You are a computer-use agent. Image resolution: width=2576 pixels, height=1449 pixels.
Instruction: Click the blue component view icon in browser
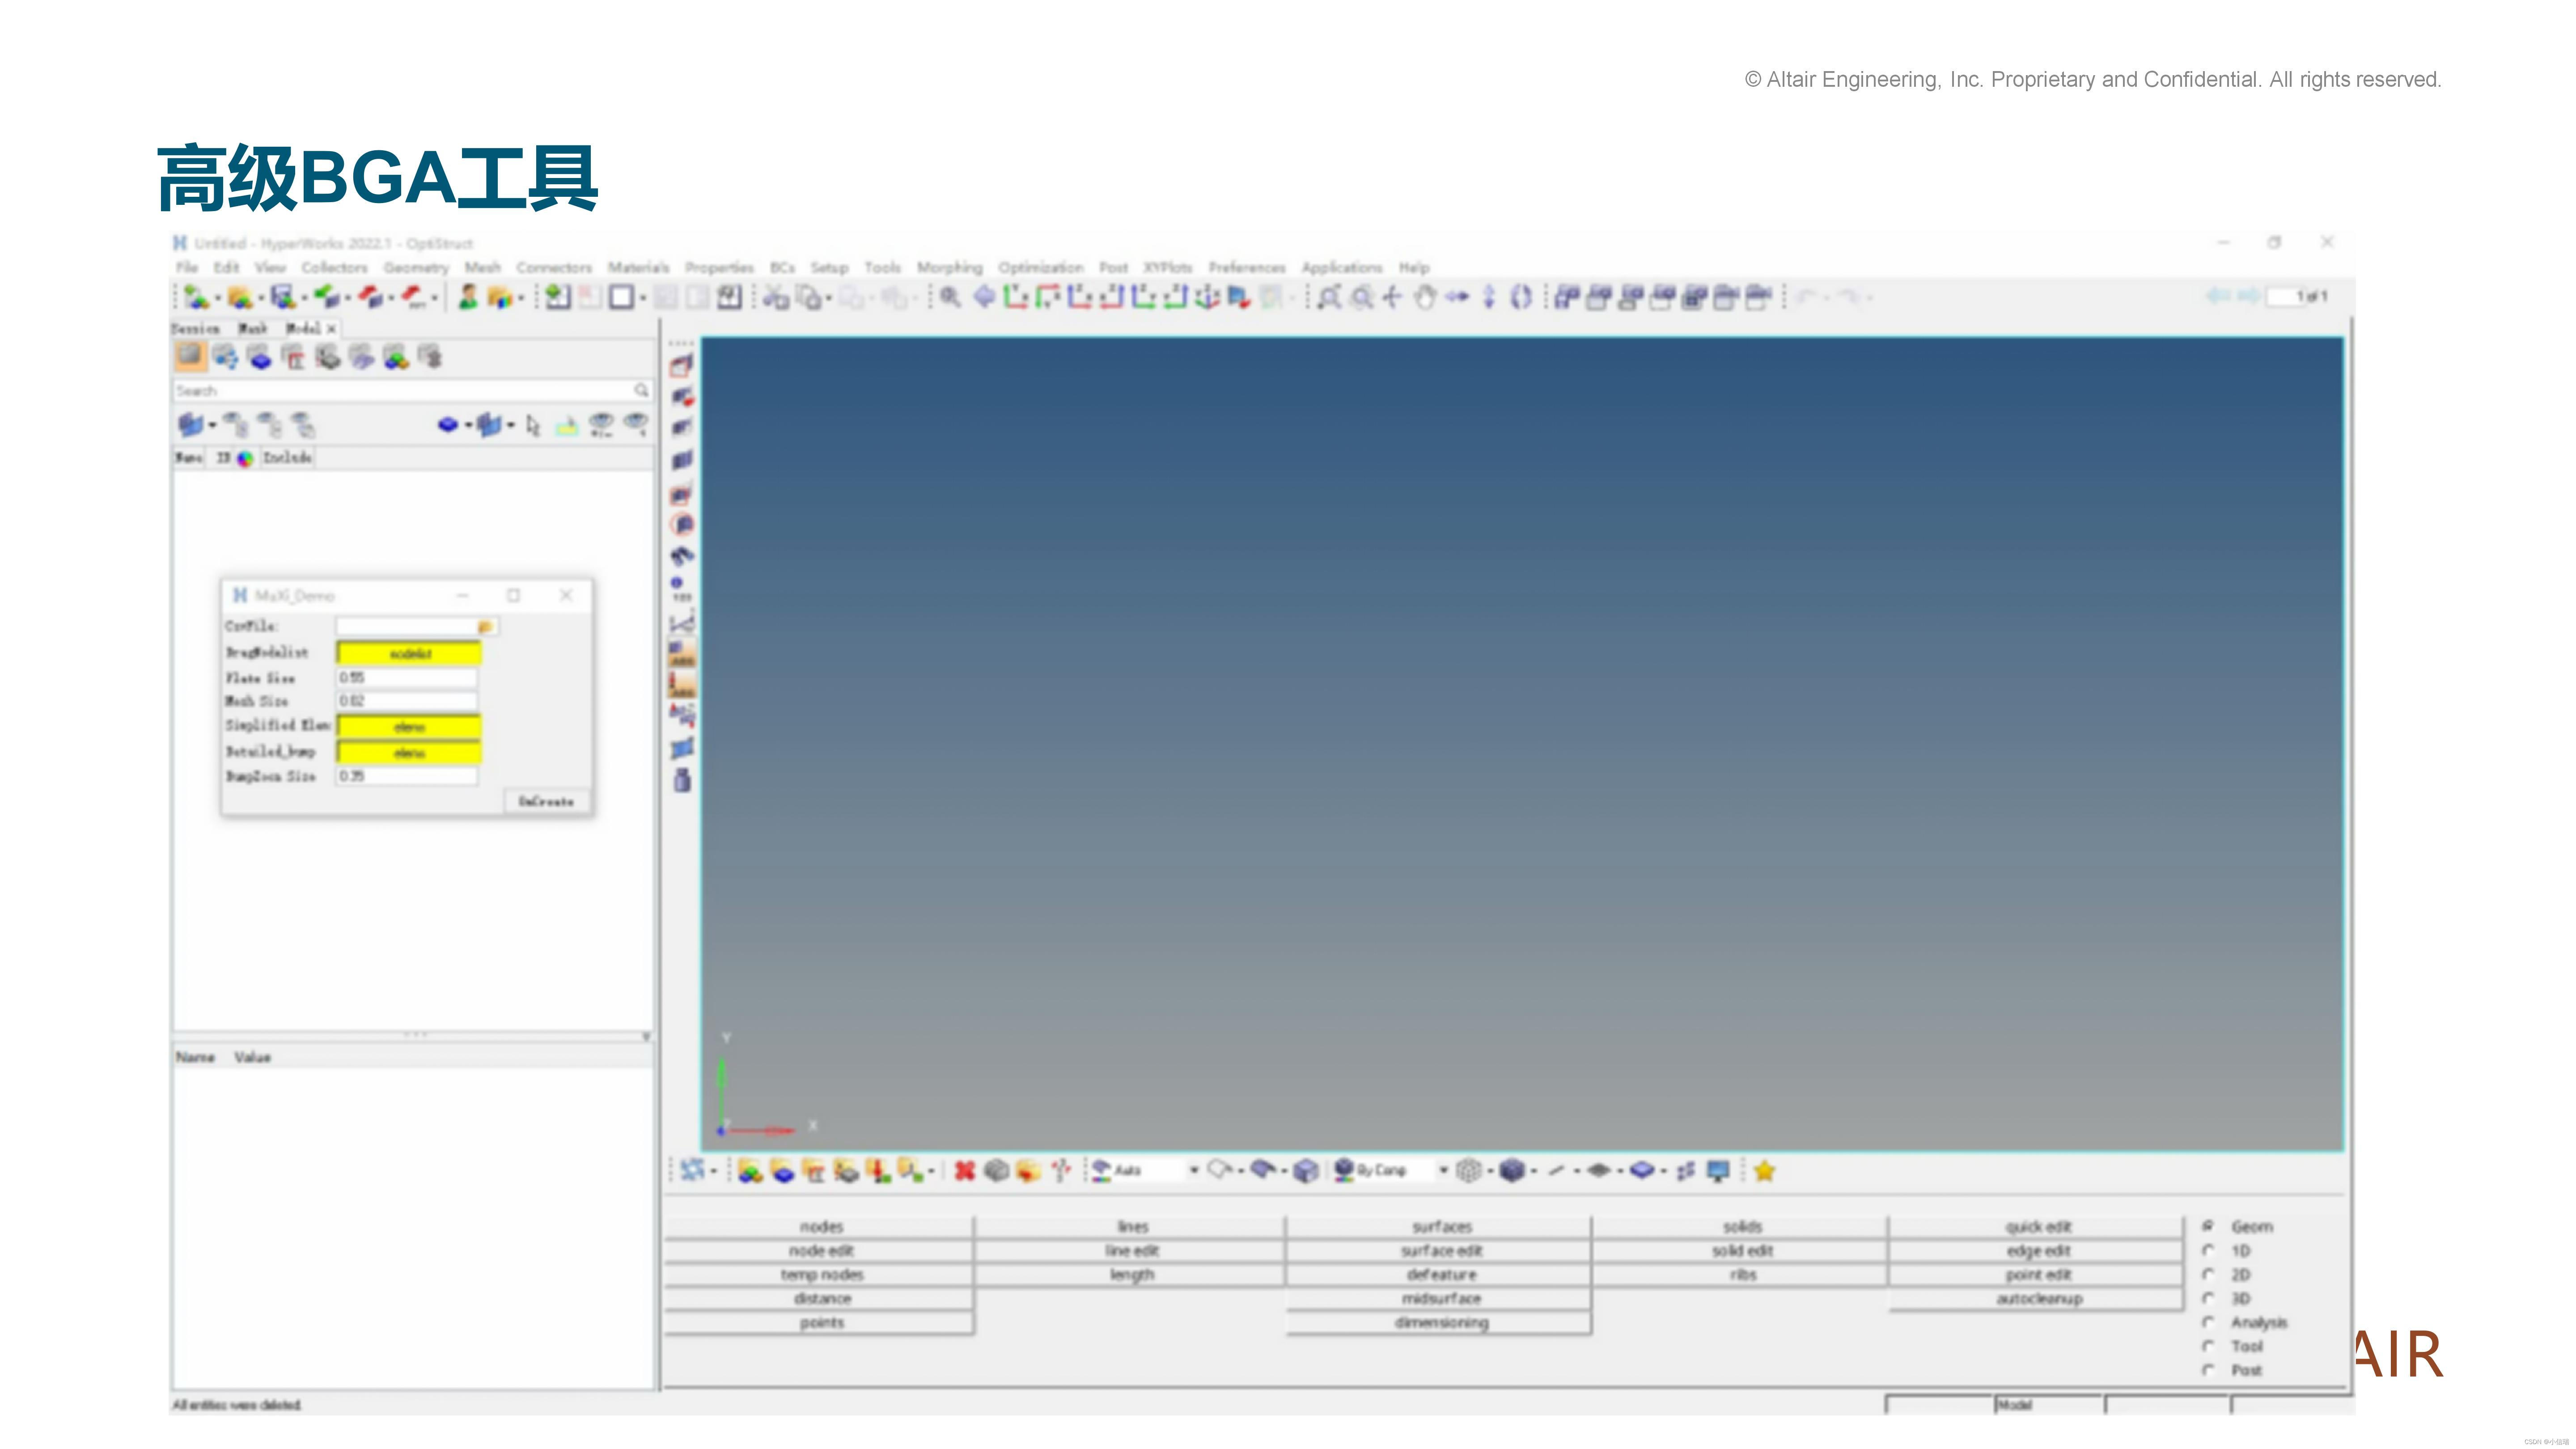(260, 357)
